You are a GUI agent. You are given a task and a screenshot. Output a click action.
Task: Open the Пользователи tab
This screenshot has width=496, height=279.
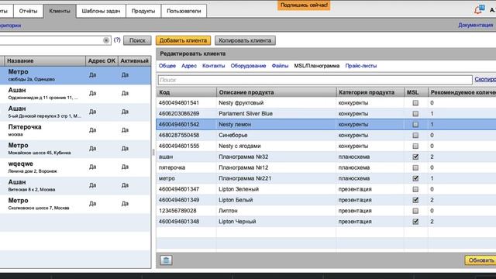[x=184, y=11]
